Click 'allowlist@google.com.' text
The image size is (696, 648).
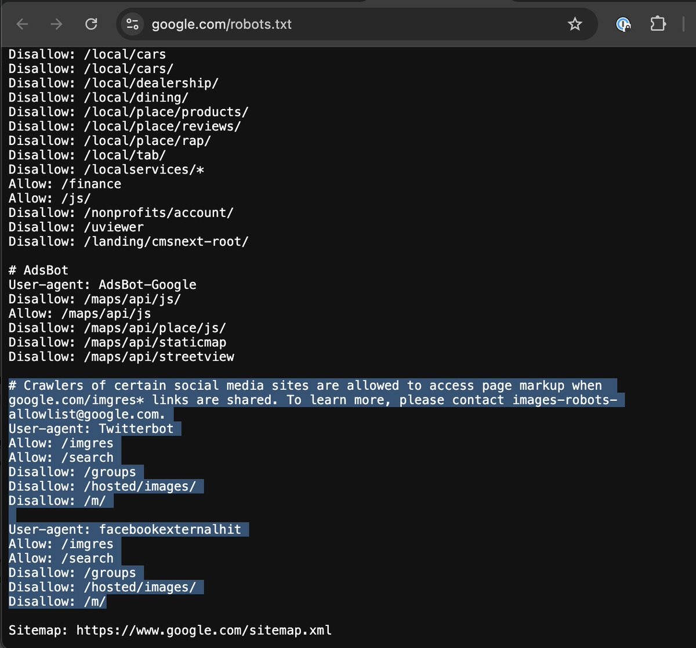tap(87, 414)
